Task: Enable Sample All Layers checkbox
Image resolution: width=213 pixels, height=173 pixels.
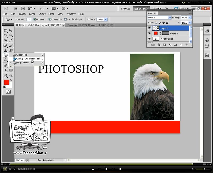Action: click(x=65, y=19)
